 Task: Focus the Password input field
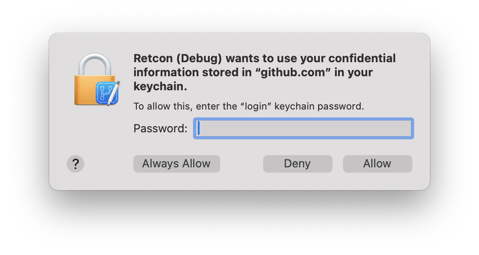[304, 128]
